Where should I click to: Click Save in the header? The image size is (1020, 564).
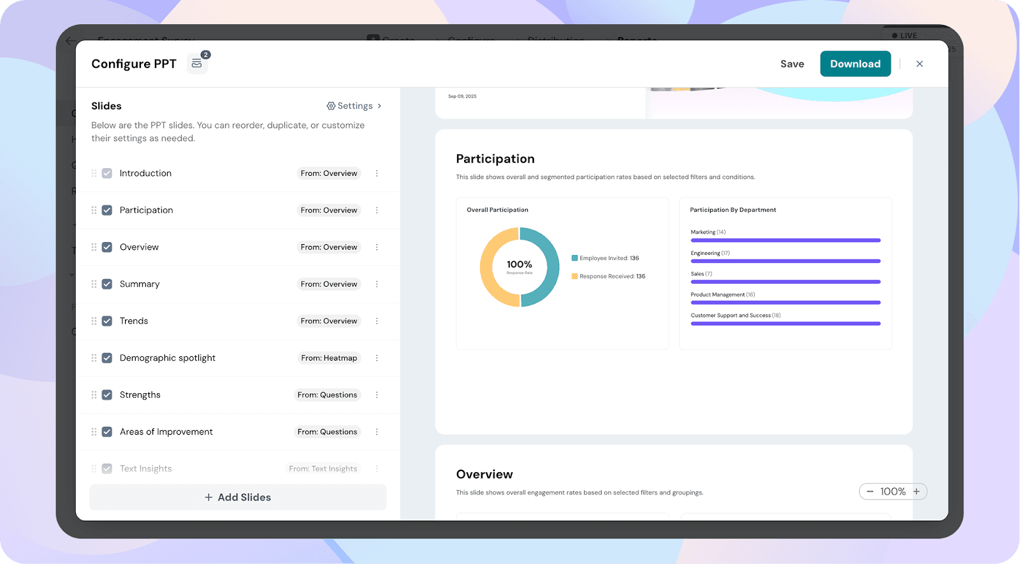pos(792,64)
